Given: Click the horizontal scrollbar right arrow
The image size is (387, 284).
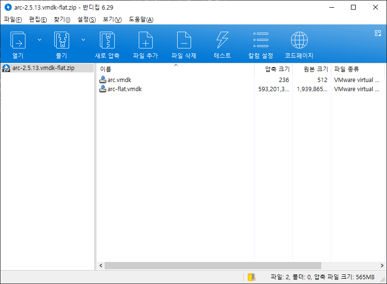Looking at the screenshot, I should pos(382,265).
